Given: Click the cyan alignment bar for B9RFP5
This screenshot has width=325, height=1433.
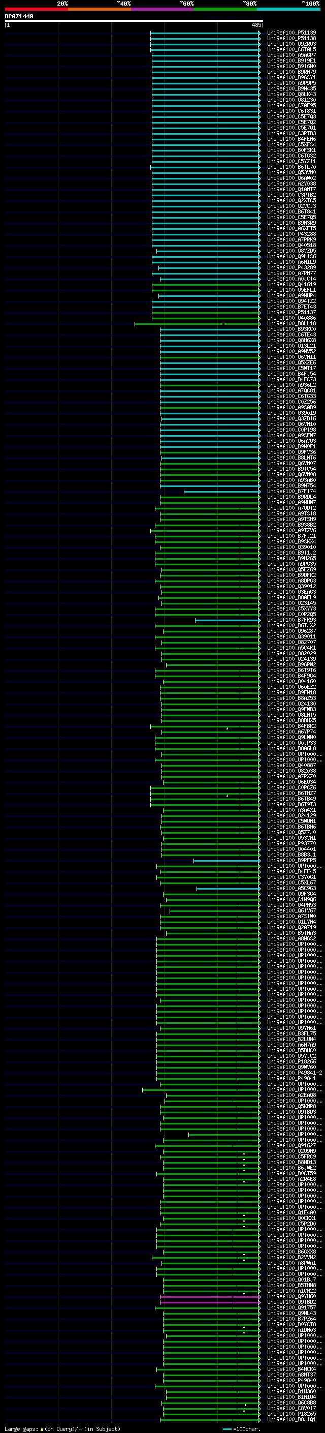Looking at the screenshot, I should pyautogui.click(x=226, y=861).
